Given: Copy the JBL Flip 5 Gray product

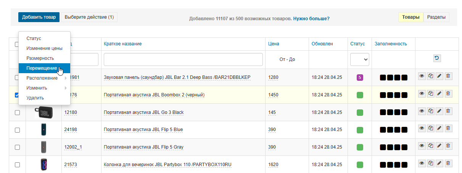Looking at the screenshot, I should coord(431,146).
